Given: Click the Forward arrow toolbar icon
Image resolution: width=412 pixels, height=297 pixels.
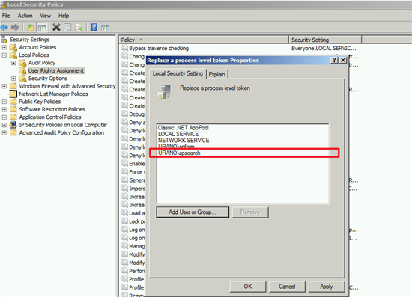Looking at the screenshot, I should (15, 27).
